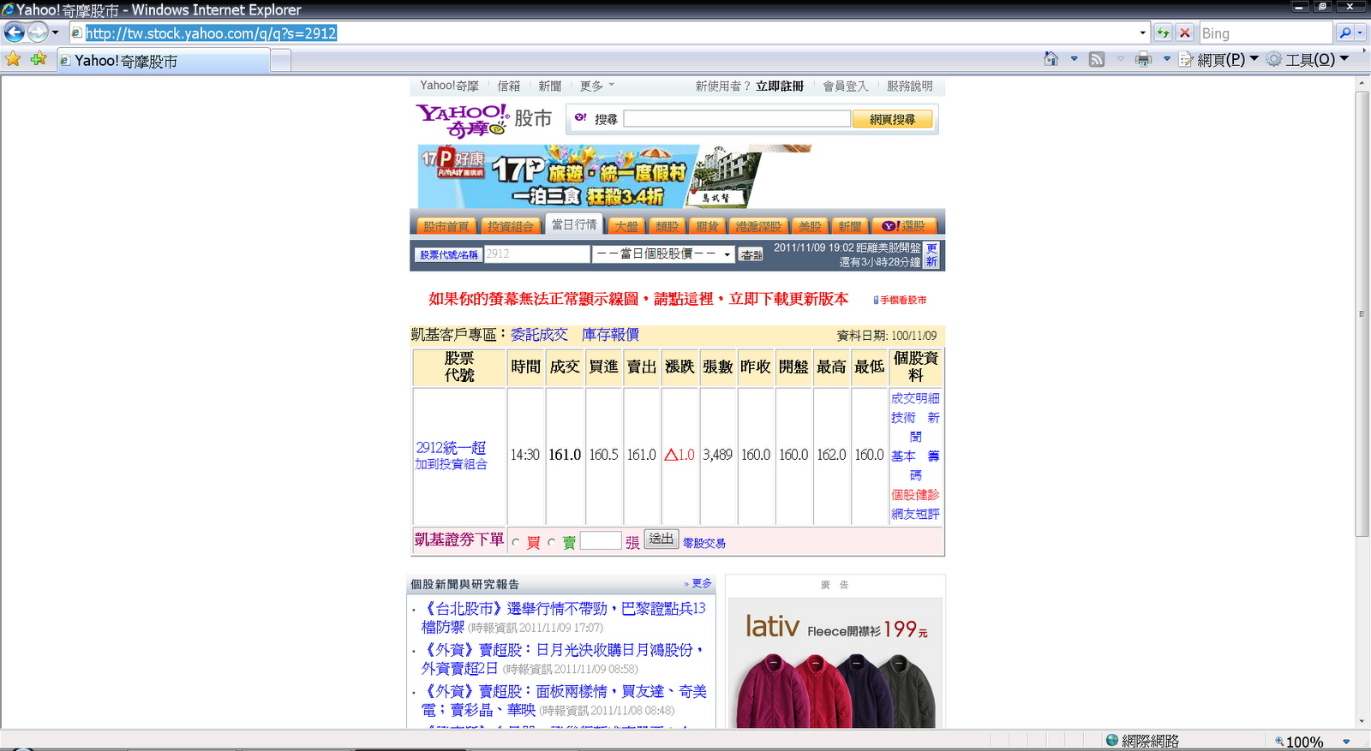Open the Favorites star center
This screenshot has height=751, width=1371.
(x=13, y=59)
